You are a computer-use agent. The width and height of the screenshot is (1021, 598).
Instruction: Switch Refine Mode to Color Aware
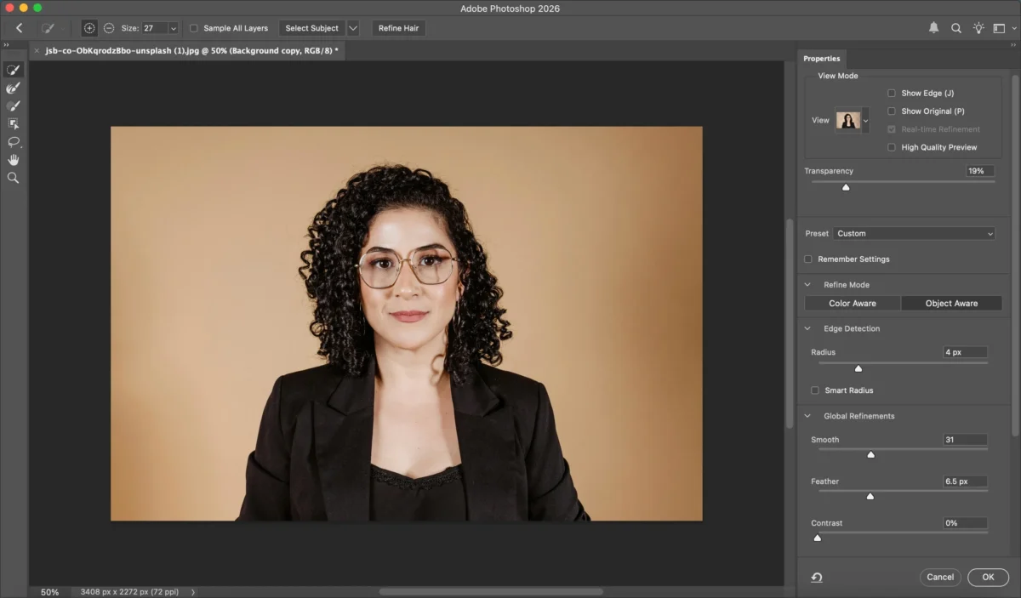click(853, 304)
